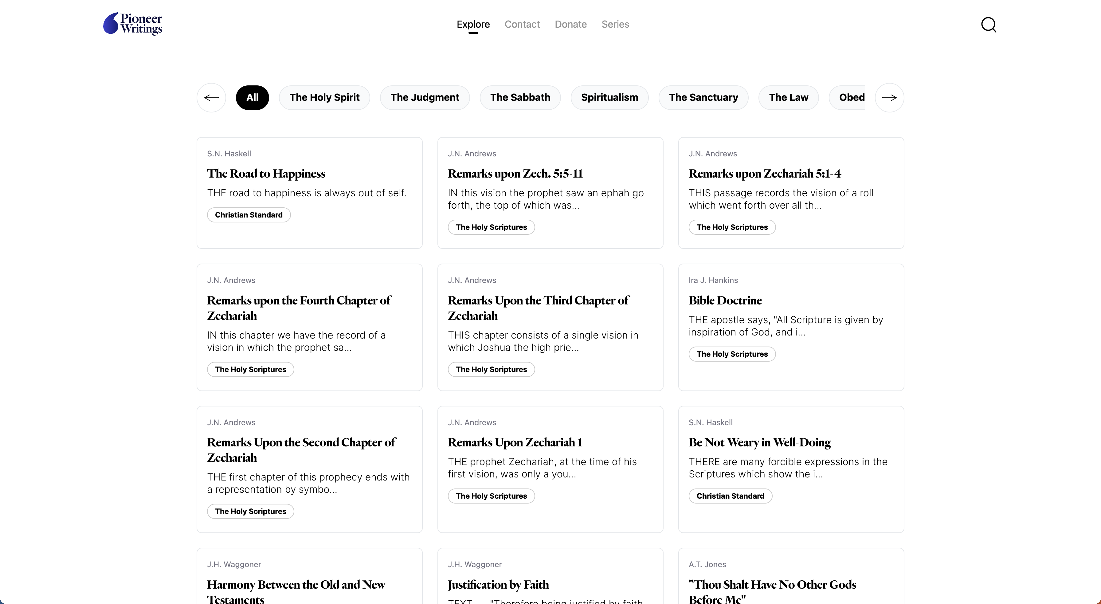This screenshot has width=1101, height=604.
Task: Open the Justification by Faith article card
Action: click(498, 584)
